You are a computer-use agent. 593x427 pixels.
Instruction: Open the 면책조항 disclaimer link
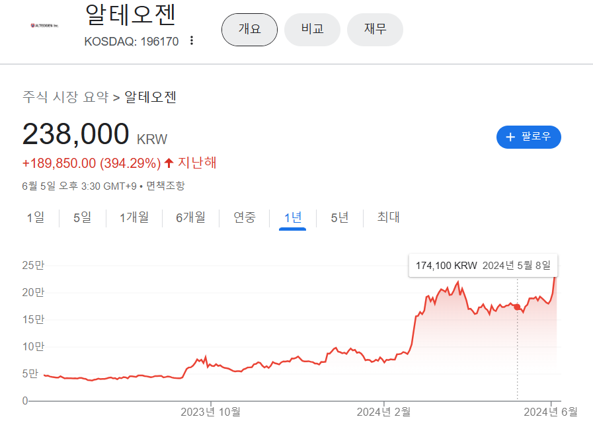[x=165, y=186]
